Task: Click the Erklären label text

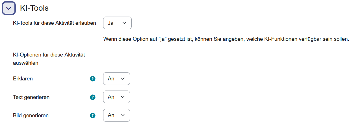Action: pyautogui.click(x=23, y=79)
